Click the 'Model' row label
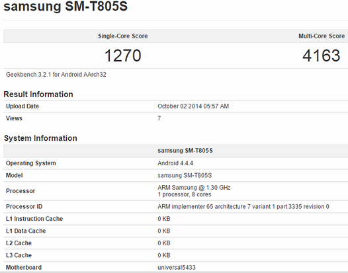The width and height of the screenshot is (348, 273). point(14,175)
